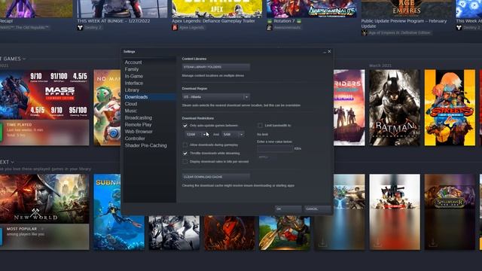Open the Controller settings category
482x271 pixels.
[135, 139]
